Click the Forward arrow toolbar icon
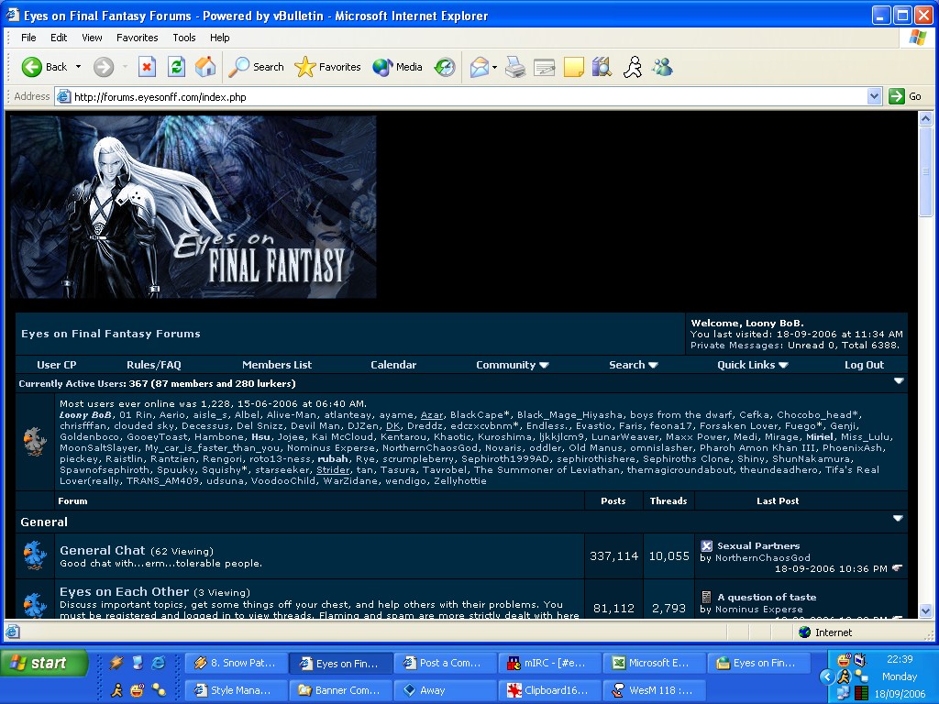Screen dimensions: 939x704 pos(103,66)
